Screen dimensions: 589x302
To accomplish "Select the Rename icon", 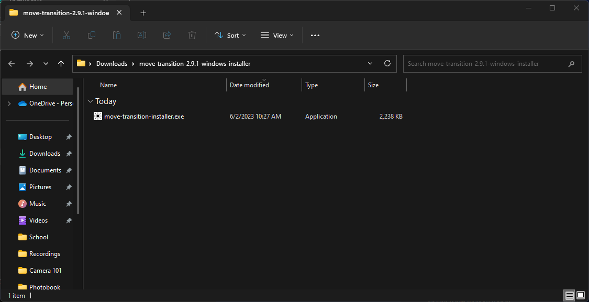I will [x=141, y=35].
